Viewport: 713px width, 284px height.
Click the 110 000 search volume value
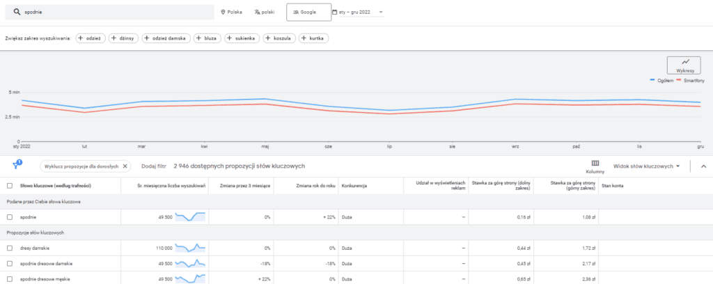pos(164,248)
